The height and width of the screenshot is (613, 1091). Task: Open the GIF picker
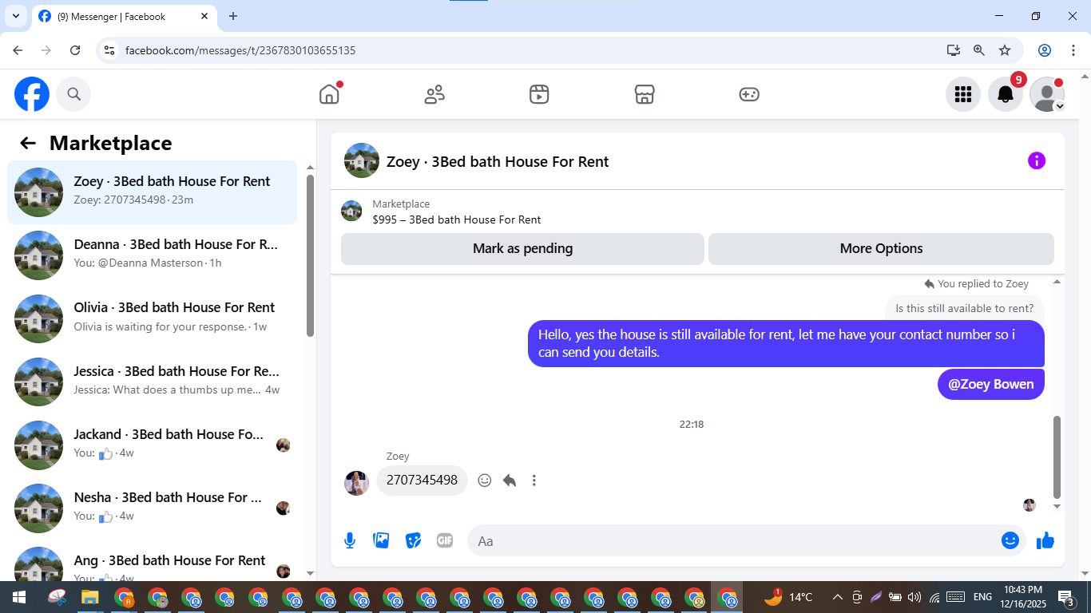445,540
